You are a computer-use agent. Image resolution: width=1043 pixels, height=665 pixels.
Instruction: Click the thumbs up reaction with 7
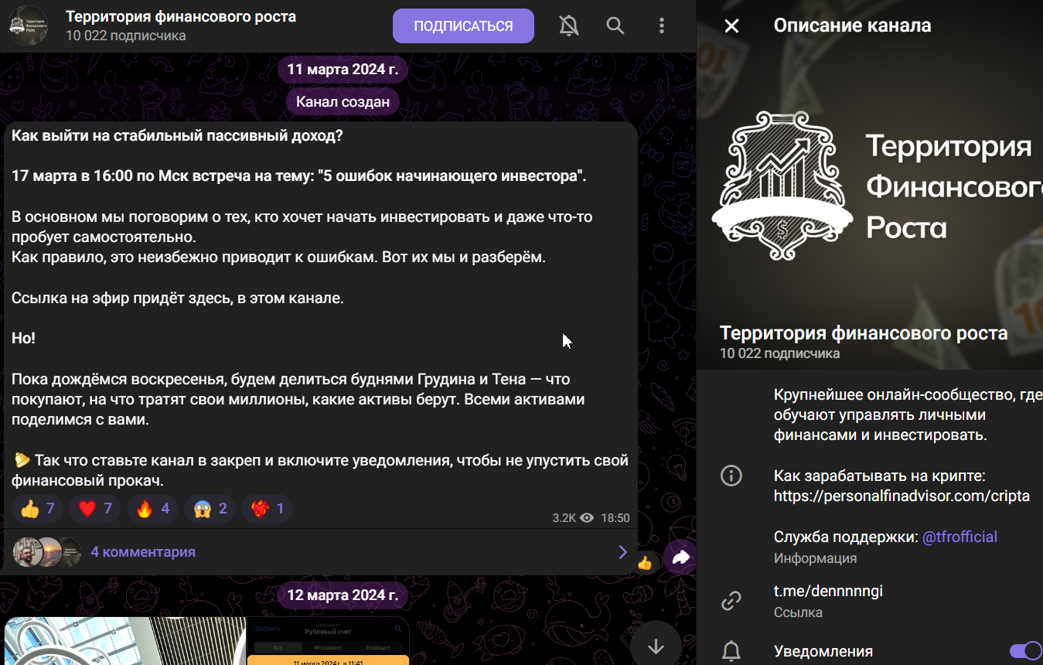click(38, 508)
